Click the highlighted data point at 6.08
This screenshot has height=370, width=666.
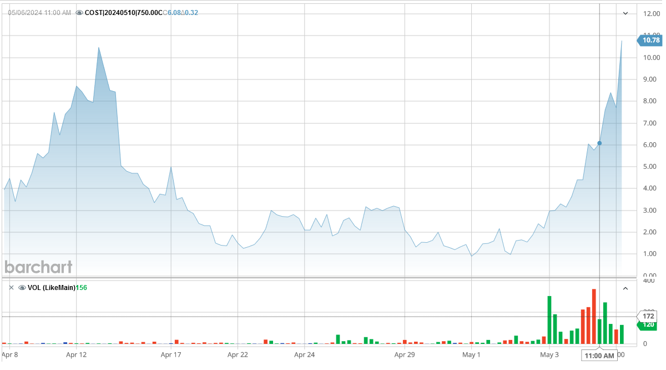[x=599, y=143]
